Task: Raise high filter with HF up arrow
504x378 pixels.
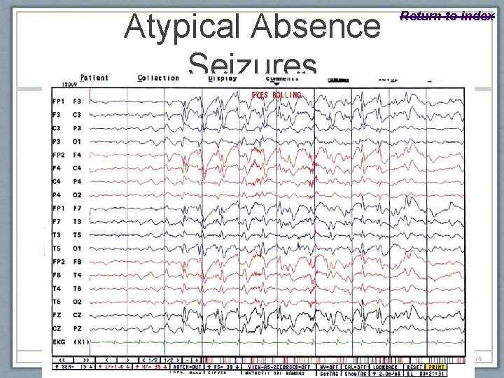Action: (x=137, y=367)
